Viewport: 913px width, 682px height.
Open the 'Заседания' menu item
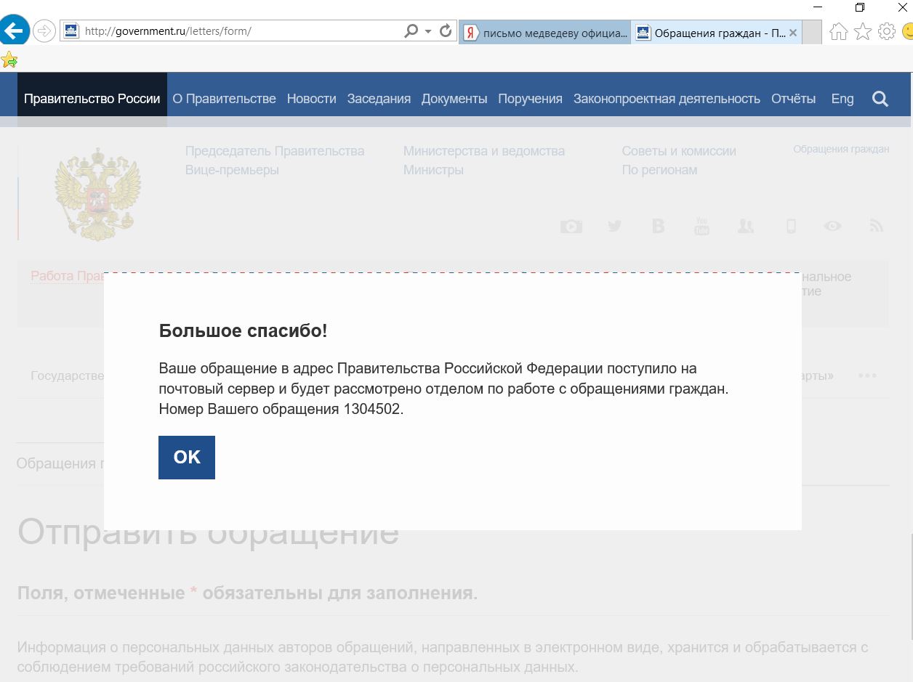379,99
